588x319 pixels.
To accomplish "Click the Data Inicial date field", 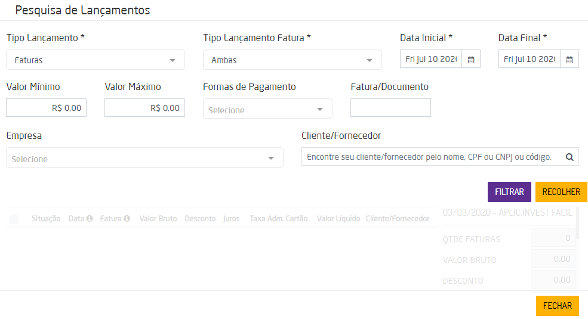I will tap(430, 59).
